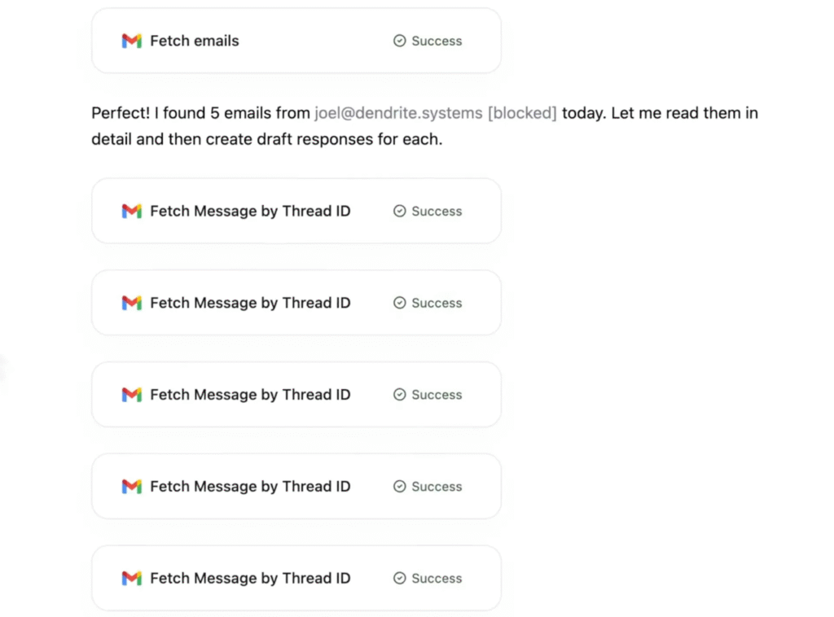Viewport: 834px width, 617px height.
Task: Click checkmark icon in second Fetch Message card
Action: [399, 303]
